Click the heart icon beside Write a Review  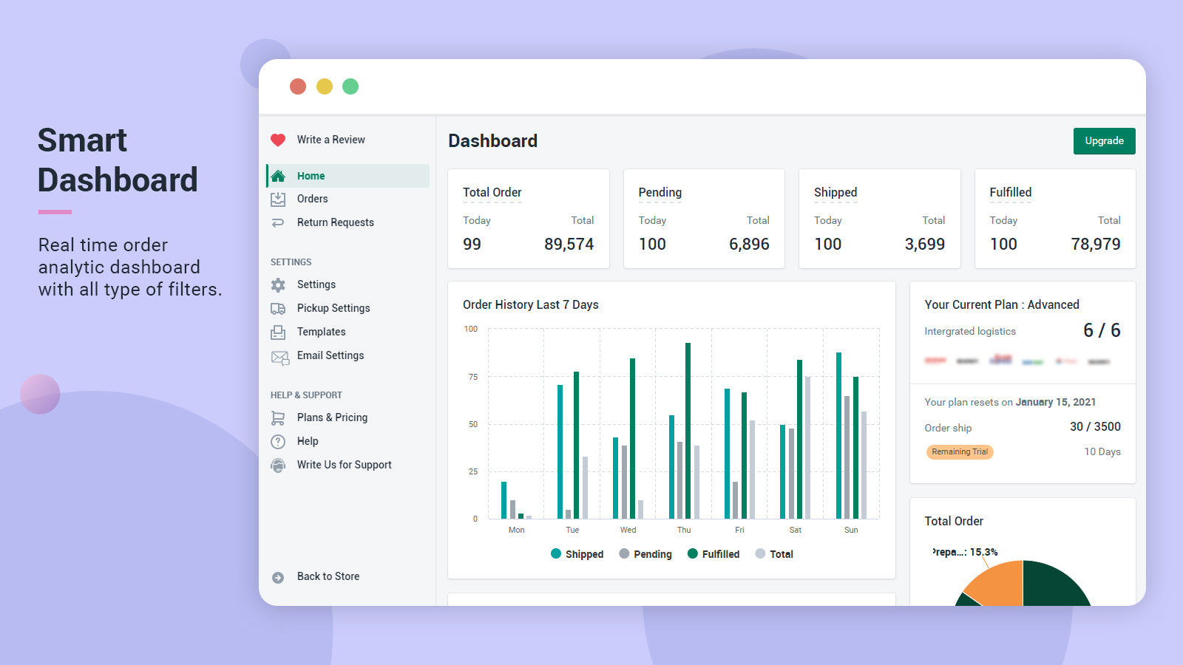(278, 139)
